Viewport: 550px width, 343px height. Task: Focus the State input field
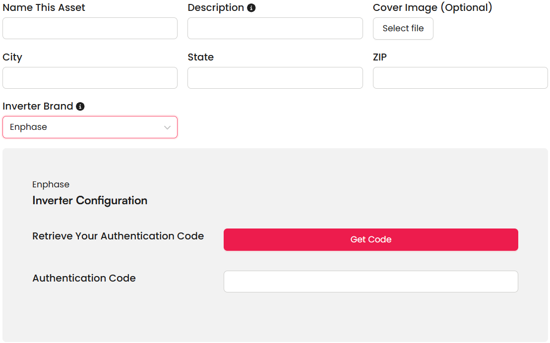pos(275,78)
